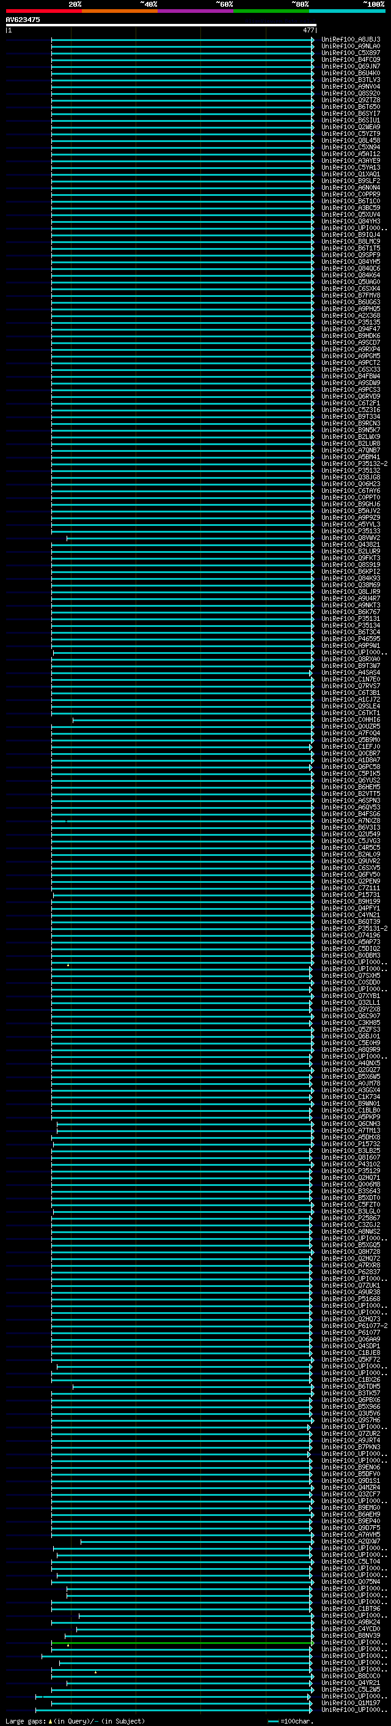Select the UniRef100_B9IQJ4 label
The height and width of the screenshot is (1726, 391).
click(x=351, y=235)
